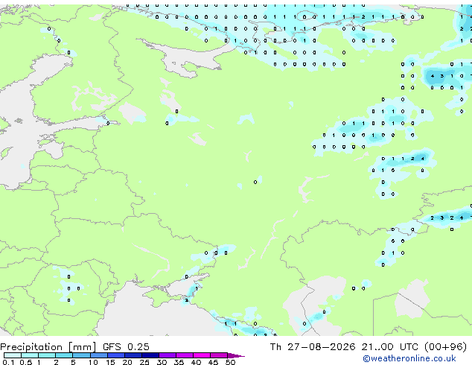Click the 0.1–0.5 mm legend swatch
This screenshot has height=365, width=472.
click(13, 355)
